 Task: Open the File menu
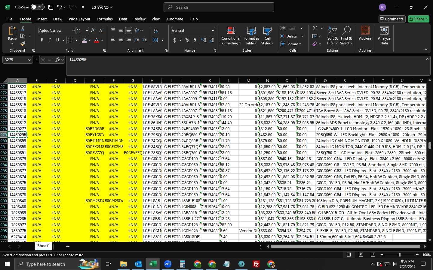(10, 19)
